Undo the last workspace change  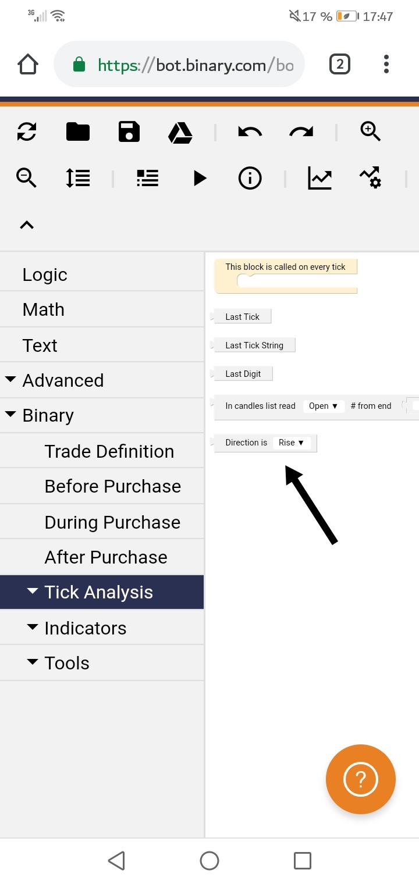[249, 132]
